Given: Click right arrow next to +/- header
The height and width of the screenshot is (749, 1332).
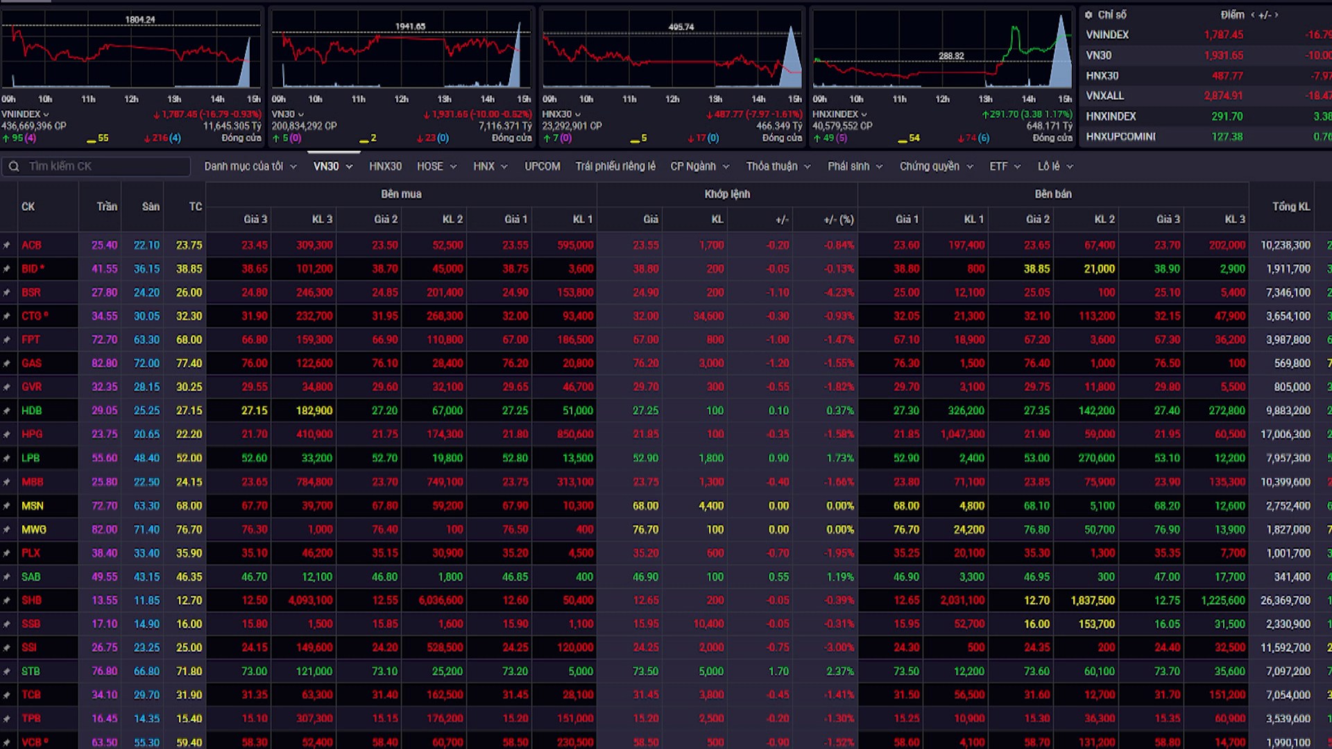Looking at the screenshot, I should (1276, 15).
